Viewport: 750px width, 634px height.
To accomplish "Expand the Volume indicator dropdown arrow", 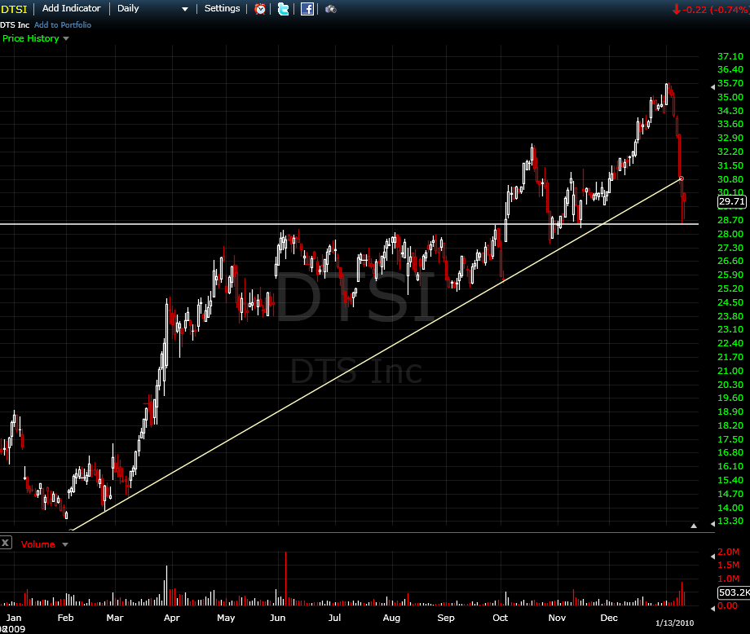I will [65, 544].
